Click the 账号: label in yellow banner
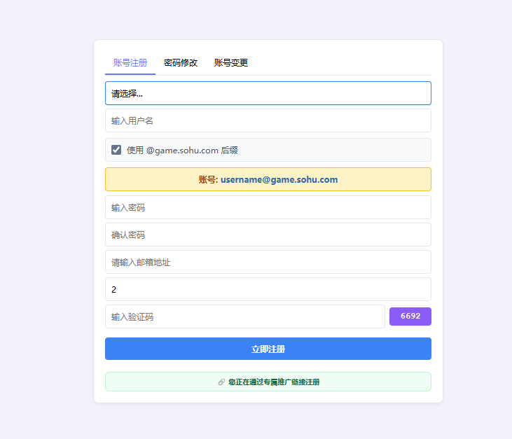The width and height of the screenshot is (512, 439). click(208, 180)
